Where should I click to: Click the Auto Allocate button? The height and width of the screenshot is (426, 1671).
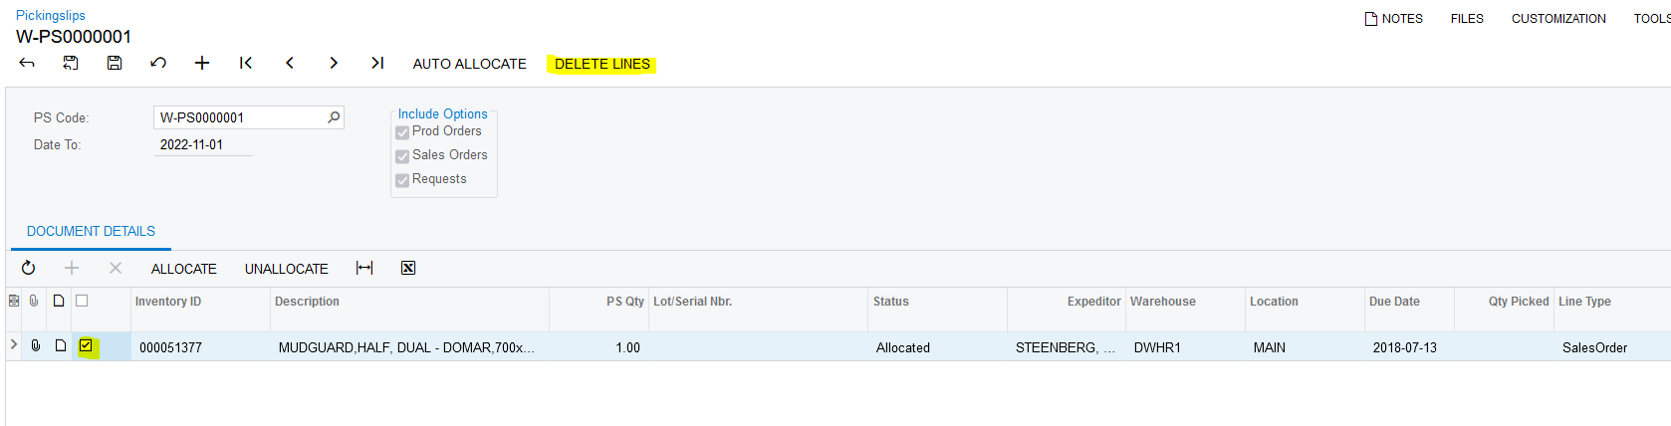point(469,64)
